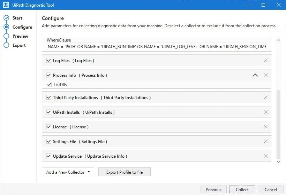Uncheck the UiPath Installs checkbox

[x=49, y=112]
